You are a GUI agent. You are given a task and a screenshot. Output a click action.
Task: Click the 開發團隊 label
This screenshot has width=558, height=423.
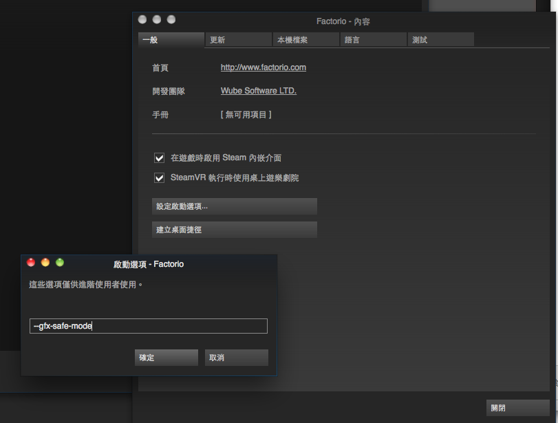click(x=169, y=91)
